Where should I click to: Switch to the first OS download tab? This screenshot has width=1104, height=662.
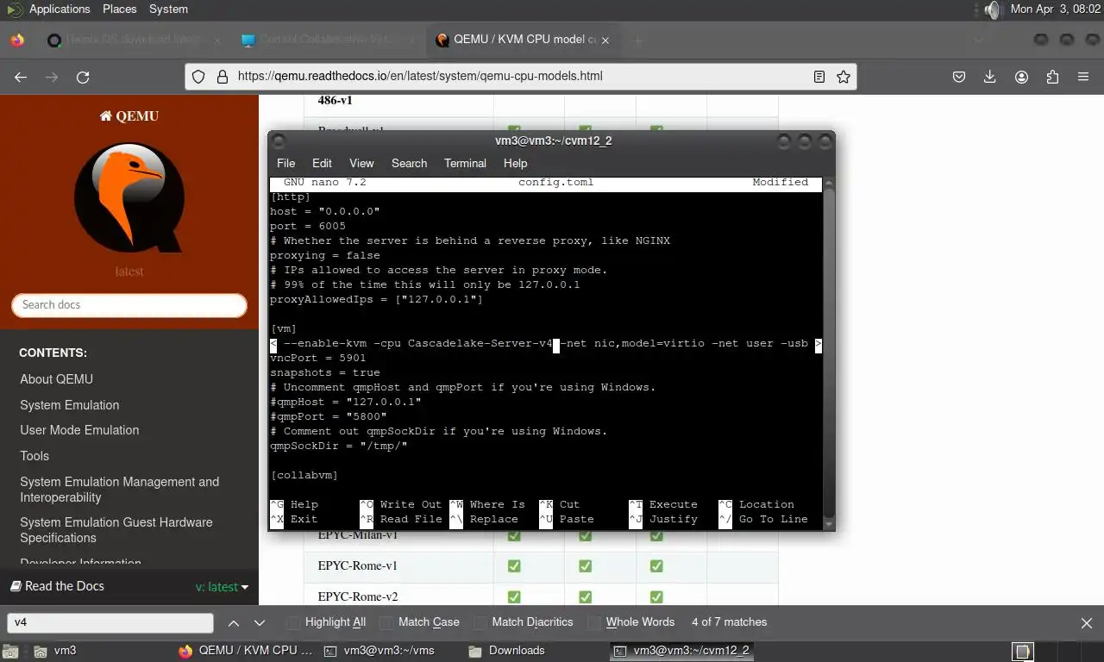pyautogui.click(x=134, y=40)
